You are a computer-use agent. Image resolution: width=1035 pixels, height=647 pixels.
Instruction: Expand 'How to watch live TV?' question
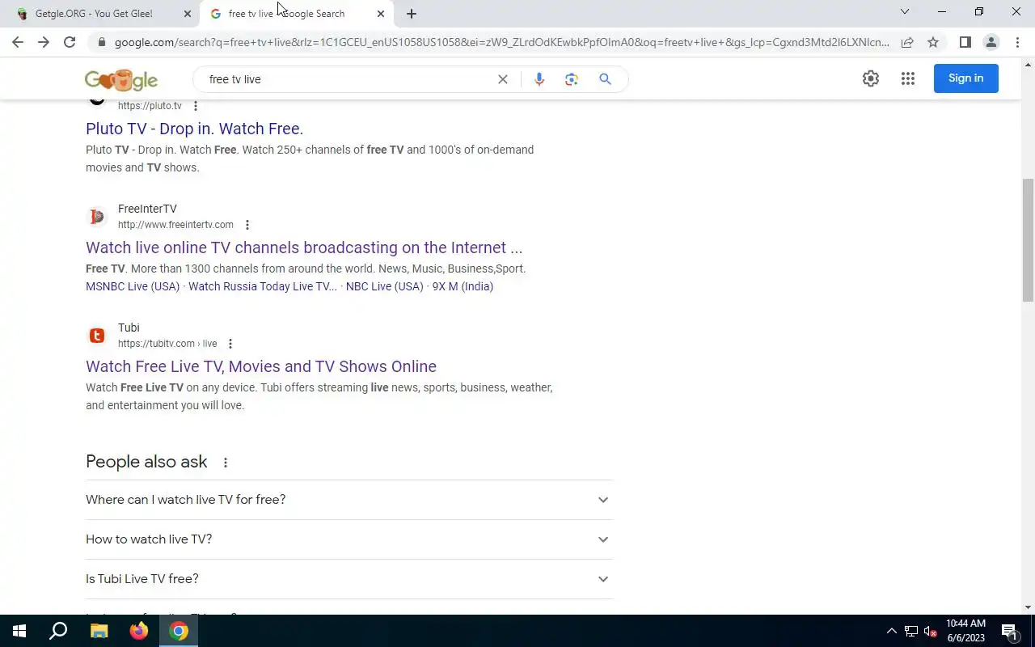point(349,539)
